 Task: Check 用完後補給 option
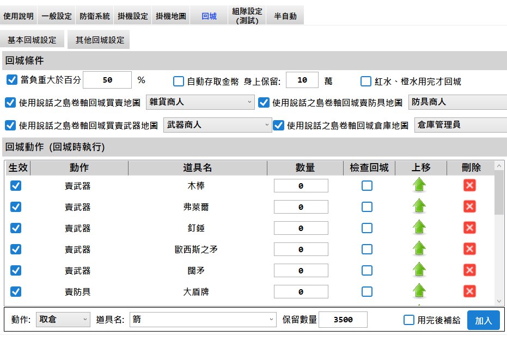coord(408,320)
